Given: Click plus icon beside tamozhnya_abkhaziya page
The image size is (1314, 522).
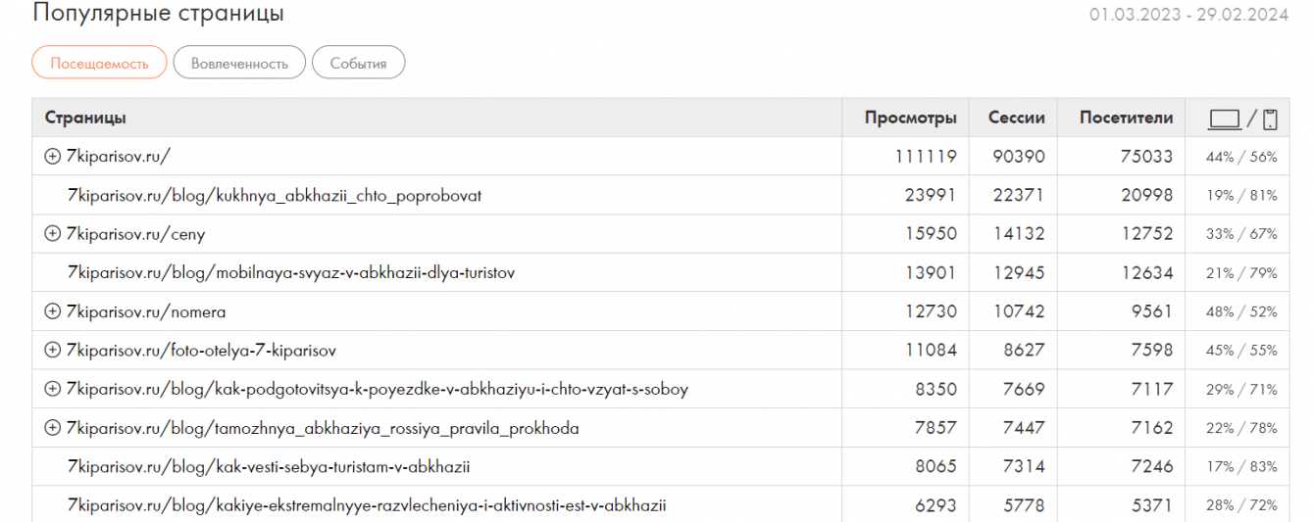Looking at the screenshot, I should (53, 429).
